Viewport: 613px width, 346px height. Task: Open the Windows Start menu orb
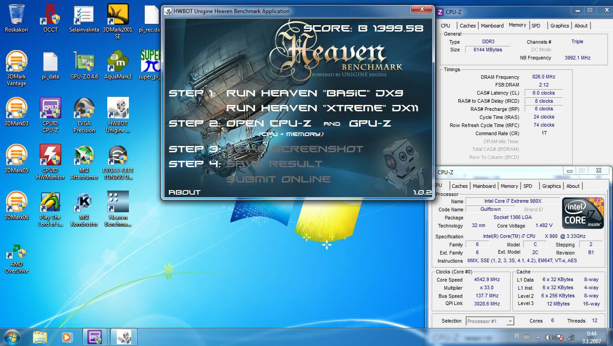[12, 337]
